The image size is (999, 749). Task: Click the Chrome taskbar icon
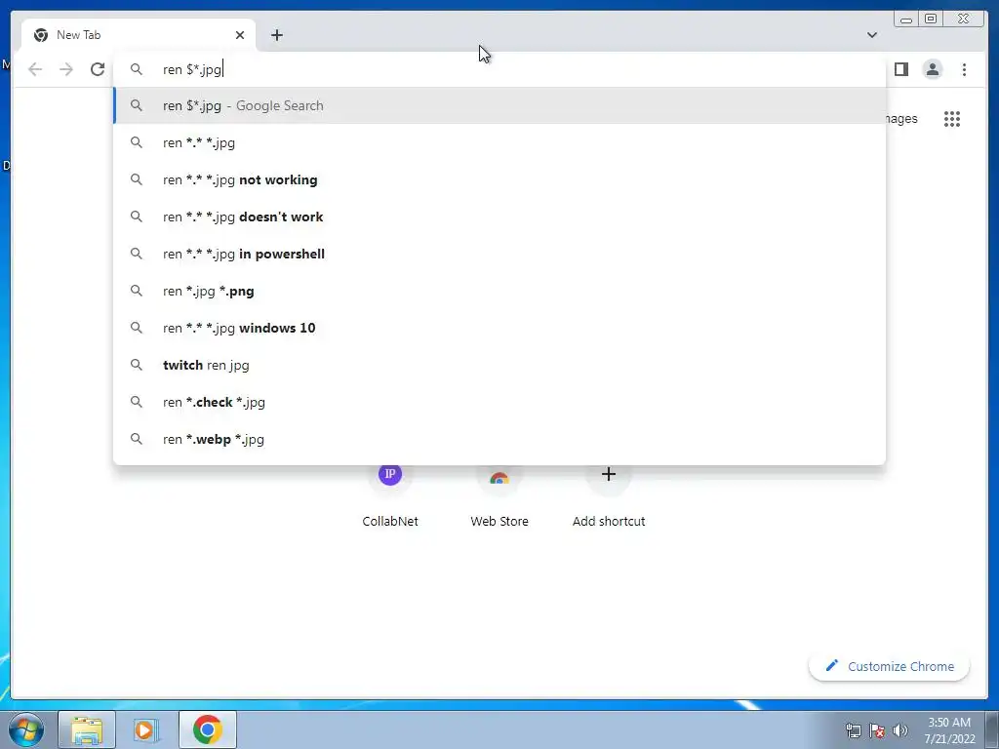(x=207, y=729)
